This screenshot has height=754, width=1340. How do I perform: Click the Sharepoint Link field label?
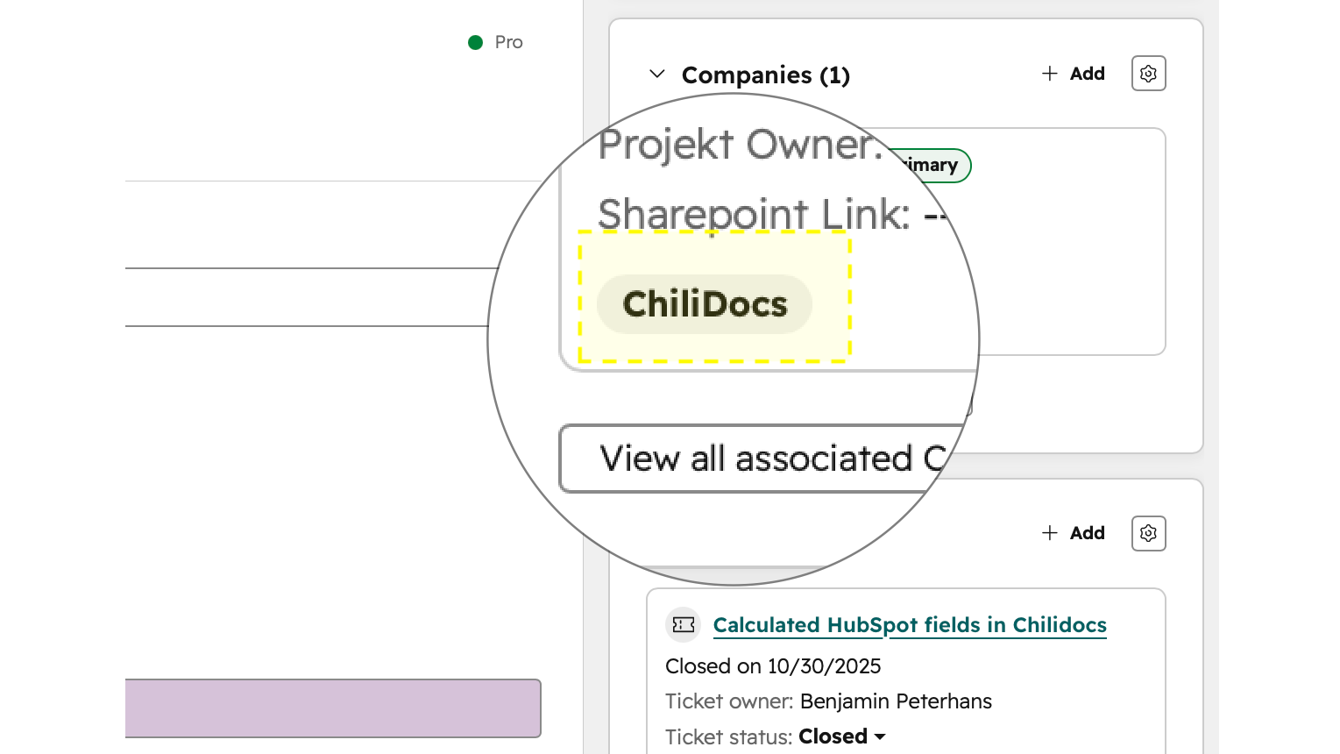tap(754, 215)
